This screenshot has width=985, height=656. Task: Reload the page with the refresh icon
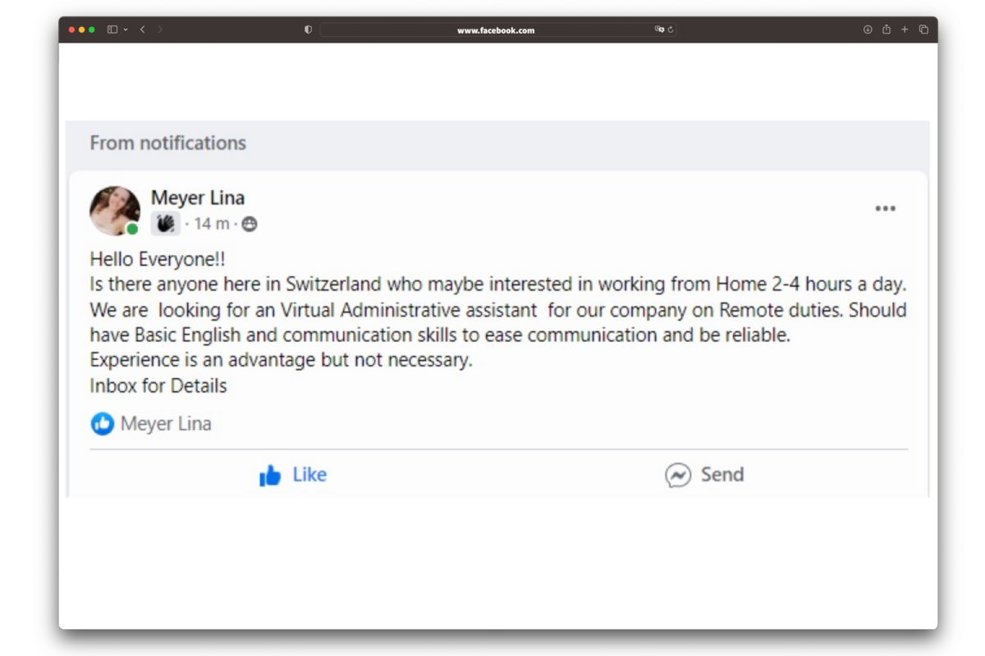point(671,30)
